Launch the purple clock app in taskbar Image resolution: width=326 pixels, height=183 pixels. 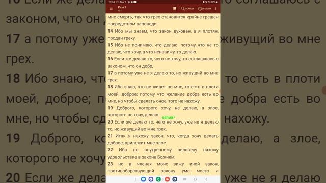click(151, 179)
